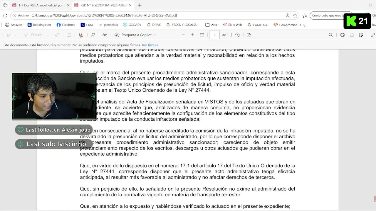Click the page number field showing 2

click(214, 35)
